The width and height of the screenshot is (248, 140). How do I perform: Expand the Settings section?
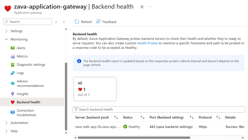7,31
